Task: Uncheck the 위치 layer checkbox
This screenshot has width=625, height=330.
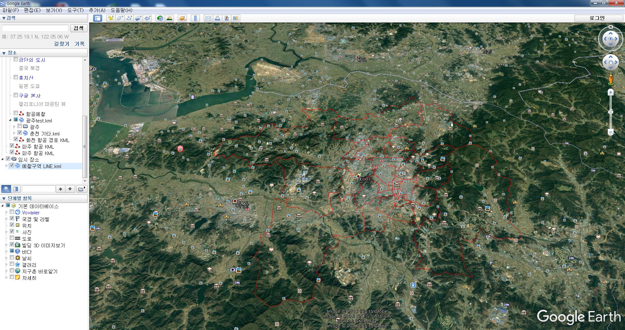Action: pyautogui.click(x=12, y=225)
